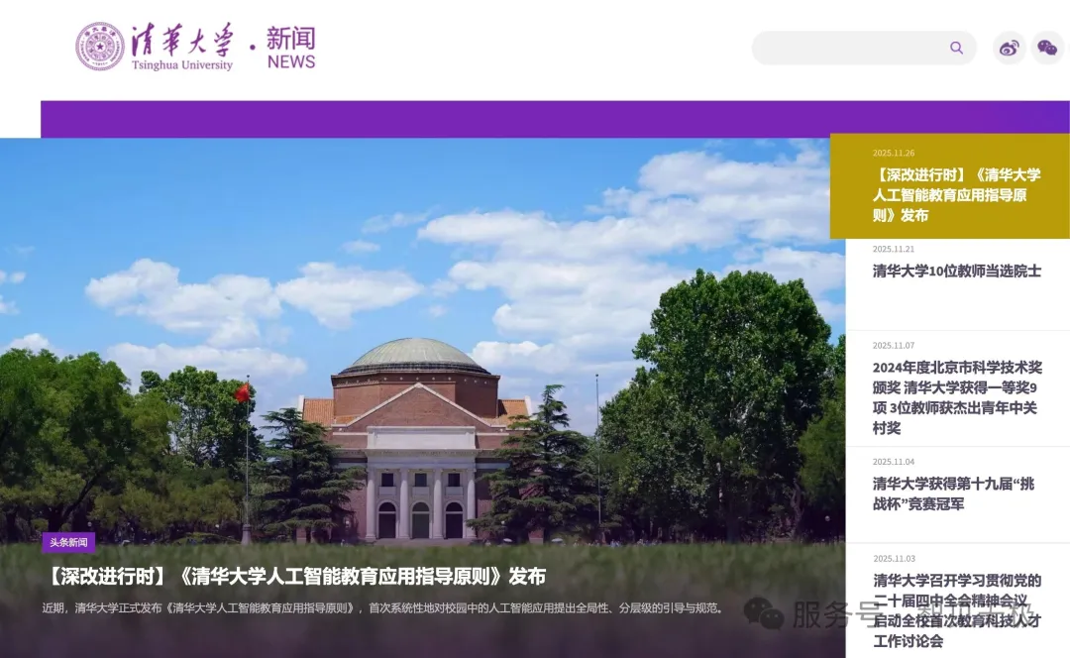The image size is (1070, 658).
Task: Open 清华大学获得第十九届"挑战杯"竞赛冠军 news item
Action: 953,493
